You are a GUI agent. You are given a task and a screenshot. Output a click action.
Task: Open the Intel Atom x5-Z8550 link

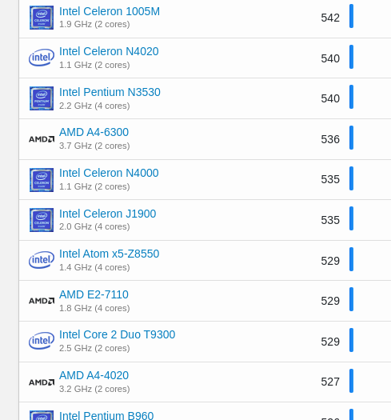coord(110,254)
